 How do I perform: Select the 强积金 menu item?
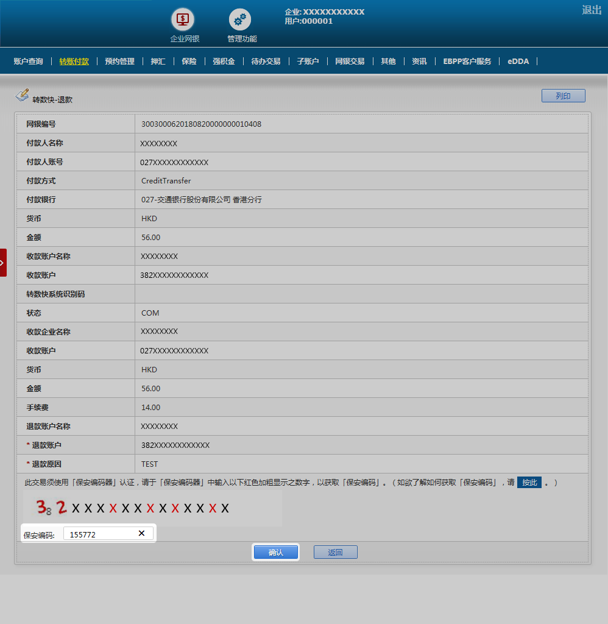pos(224,62)
